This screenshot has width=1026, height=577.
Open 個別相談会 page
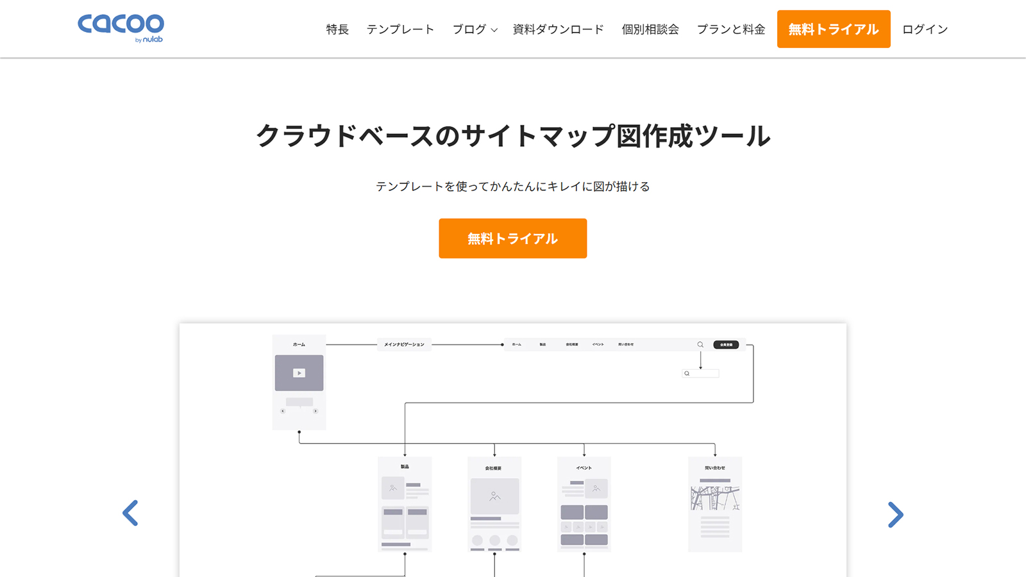(x=650, y=29)
